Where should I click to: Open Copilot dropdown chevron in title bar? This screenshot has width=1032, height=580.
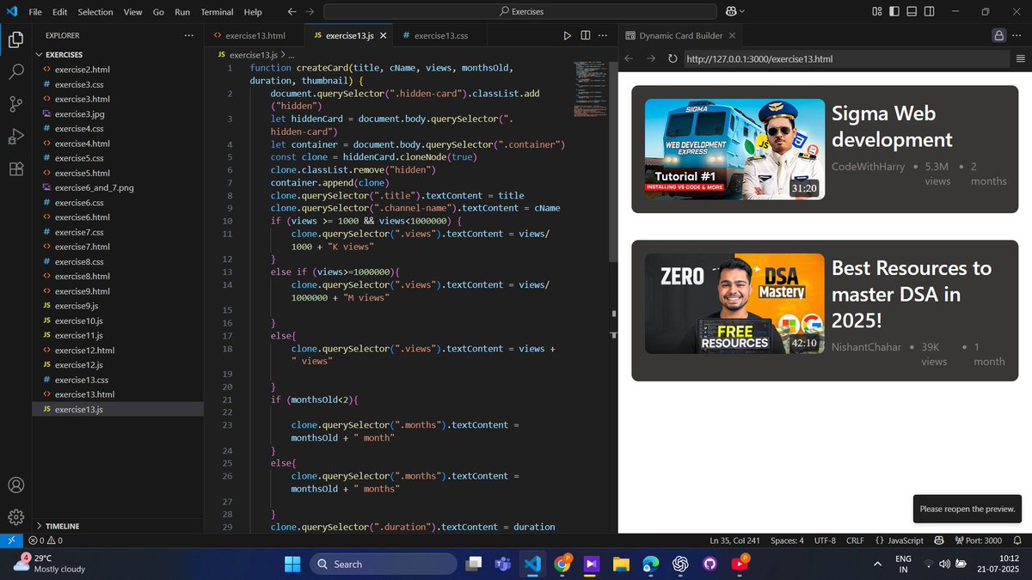[742, 11]
